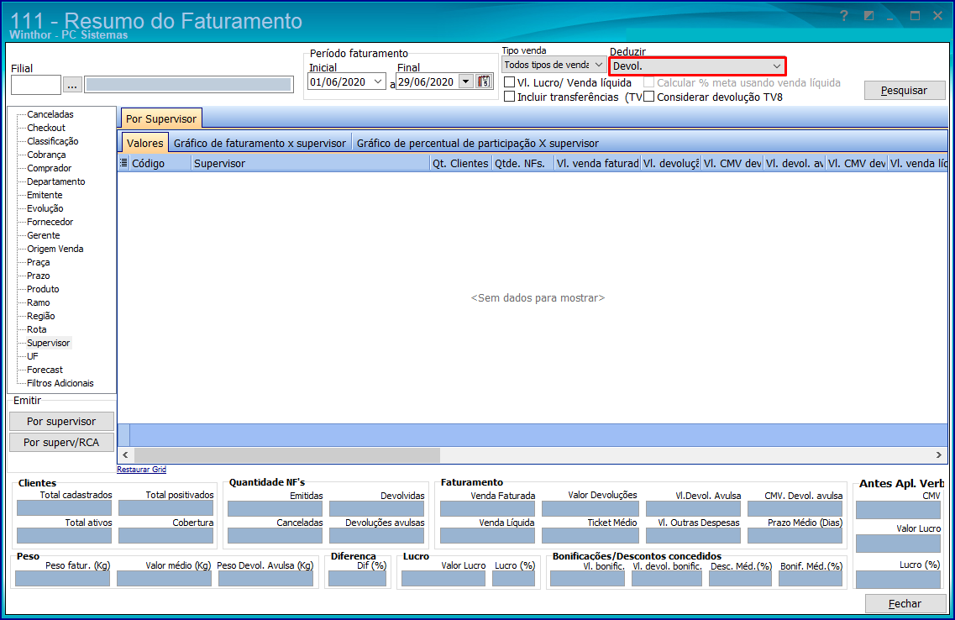Sort by the Supervisor column header
Image resolution: width=955 pixels, height=620 pixels.
[311, 163]
